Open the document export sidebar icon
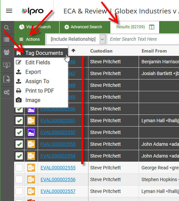Viewport: 179px width, 201px height. point(7,79)
